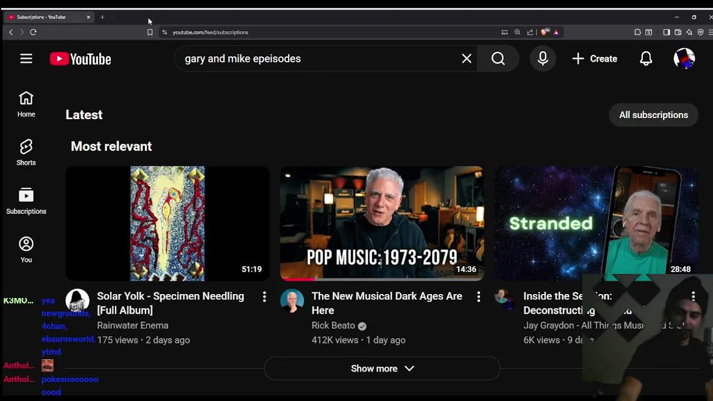This screenshot has height=401, width=713.
Task: View site settings icon in address bar
Action: pyautogui.click(x=164, y=32)
